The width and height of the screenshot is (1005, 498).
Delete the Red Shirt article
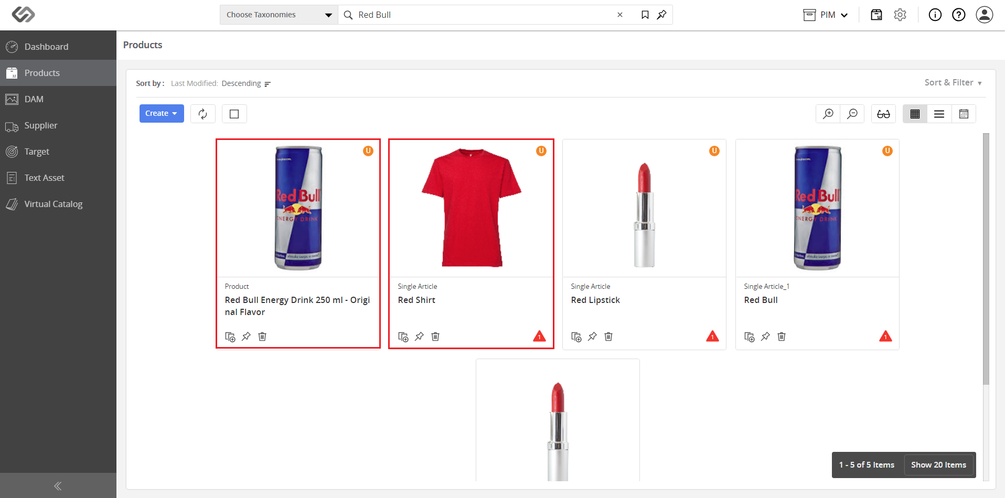435,337
